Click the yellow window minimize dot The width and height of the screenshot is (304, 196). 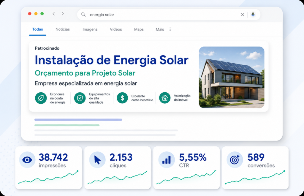tap(36, 14)
